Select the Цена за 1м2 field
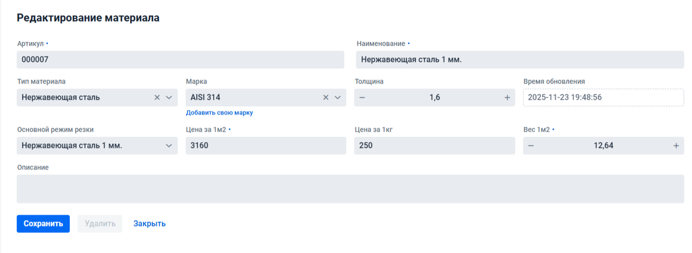692x253 pixels. 265,146
